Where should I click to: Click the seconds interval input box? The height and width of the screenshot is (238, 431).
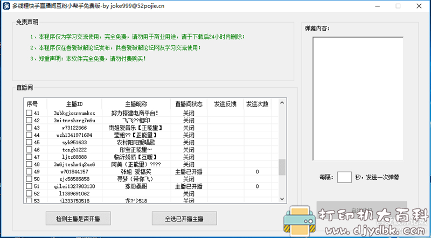pos(344,177)
